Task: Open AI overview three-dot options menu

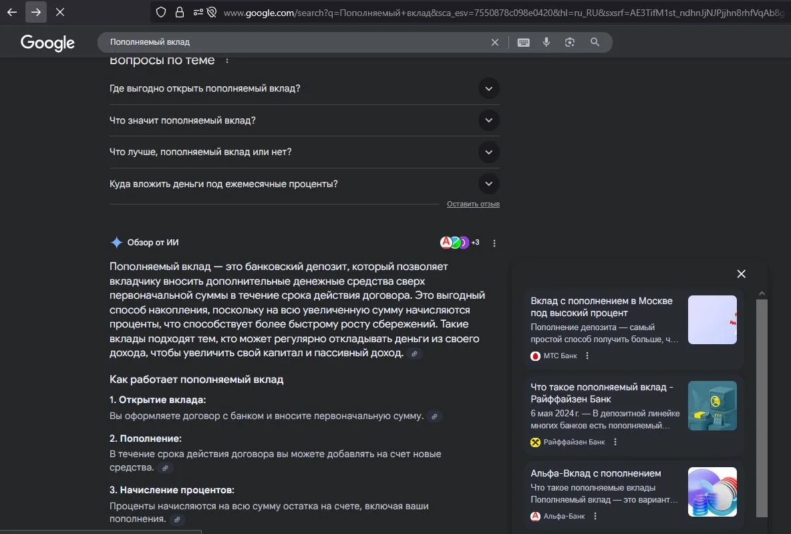Action: tap(494, 243)
